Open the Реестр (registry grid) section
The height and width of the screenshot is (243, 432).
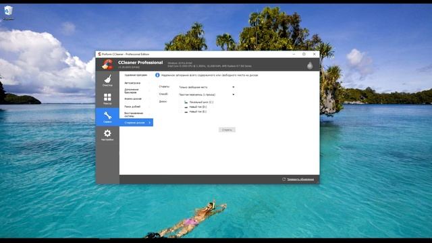coord(107,99)
